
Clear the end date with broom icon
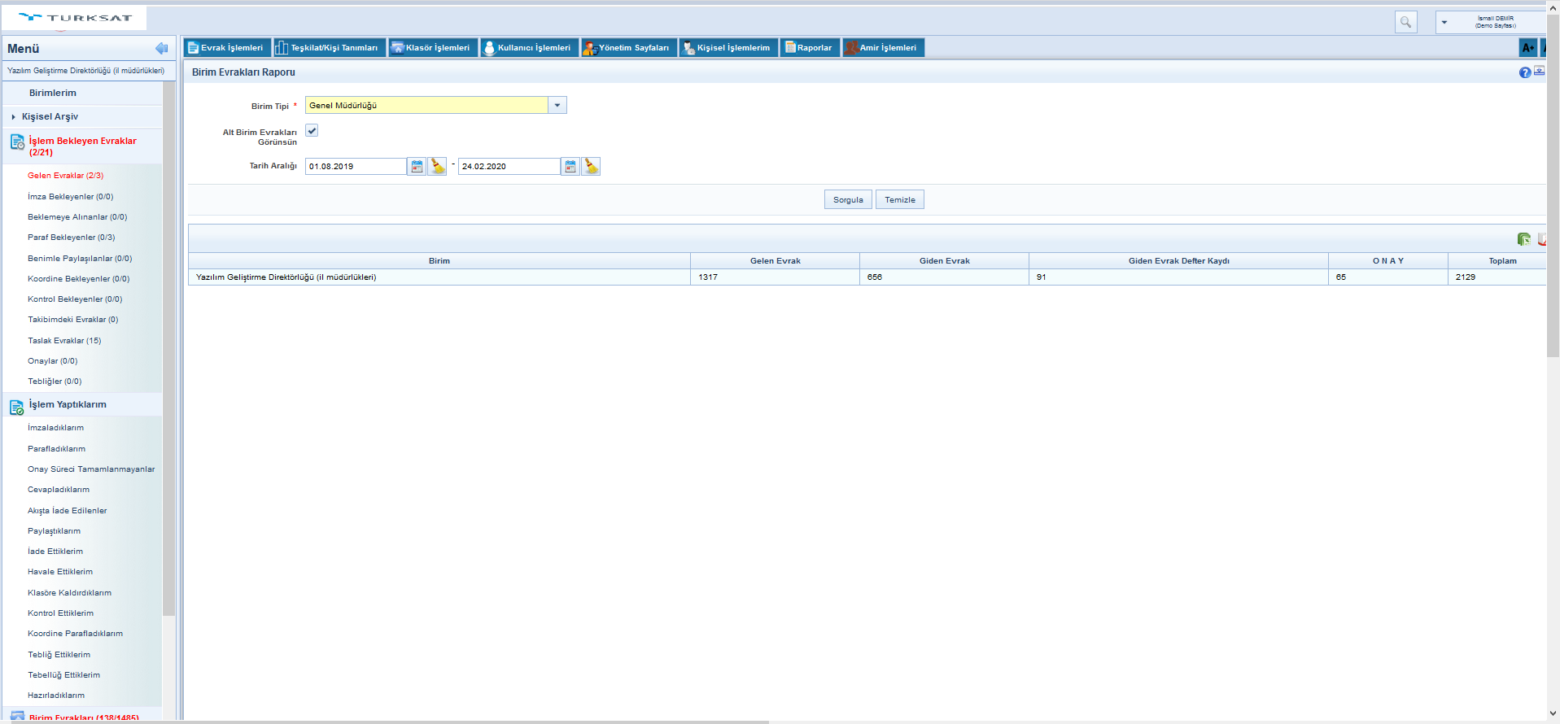point(592,167)
